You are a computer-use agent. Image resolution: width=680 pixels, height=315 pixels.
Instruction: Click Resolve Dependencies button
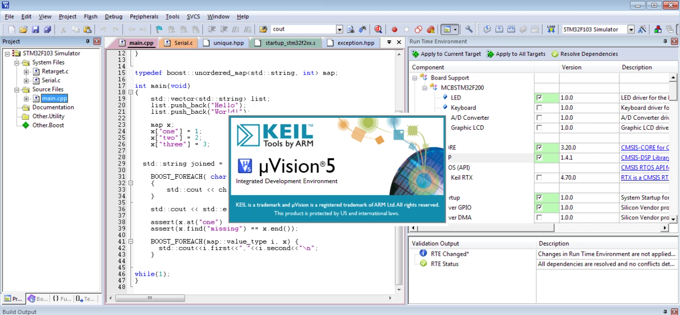pos(584,54)
